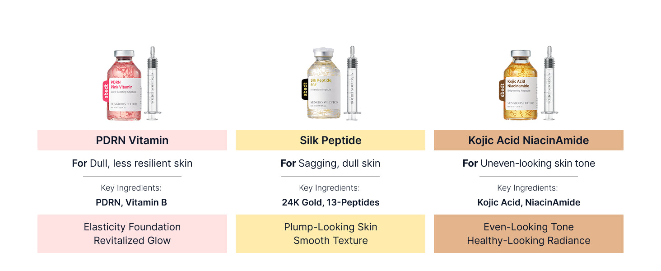The height and width of the screenshot is (271, 661).
Task: Click the 'PDRN, Vitamin B' ingredients text
Action: pos(131,202)
